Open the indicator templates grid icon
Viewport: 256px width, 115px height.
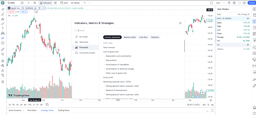pos(55,3)
